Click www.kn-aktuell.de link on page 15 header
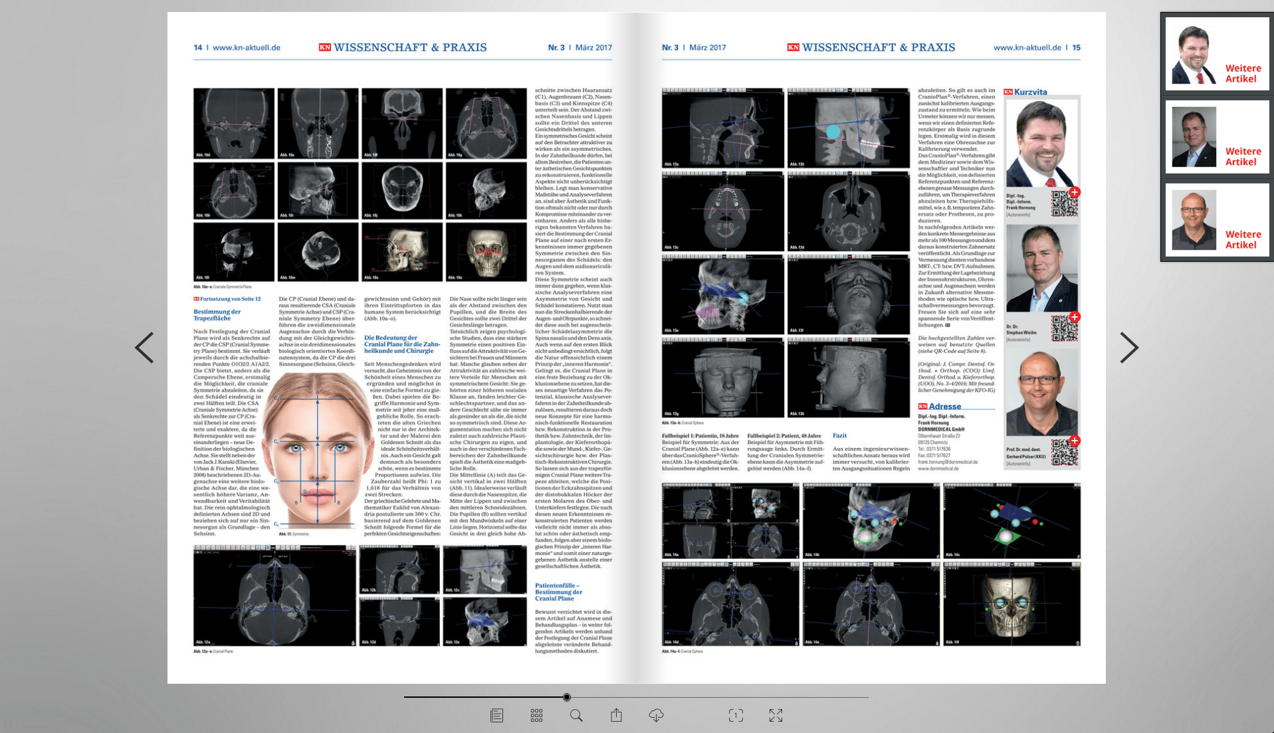This screenshot has width=1274, height=733. coord(1027,48)
